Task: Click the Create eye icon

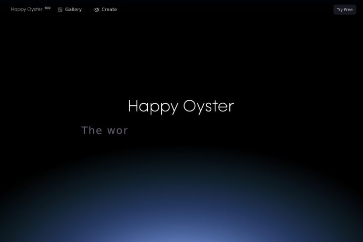Action: tap(96, 10)
